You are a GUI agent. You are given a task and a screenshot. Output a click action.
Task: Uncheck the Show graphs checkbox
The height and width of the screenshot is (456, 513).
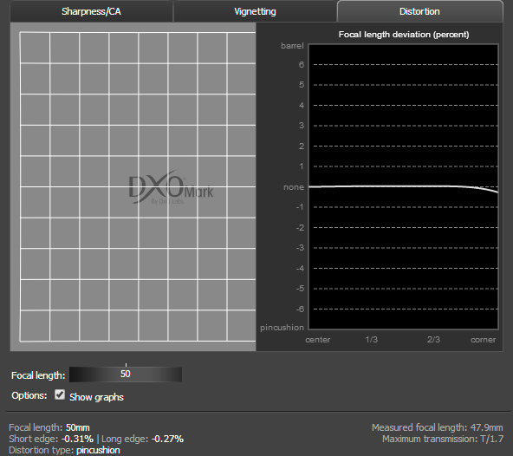point(60,394)
